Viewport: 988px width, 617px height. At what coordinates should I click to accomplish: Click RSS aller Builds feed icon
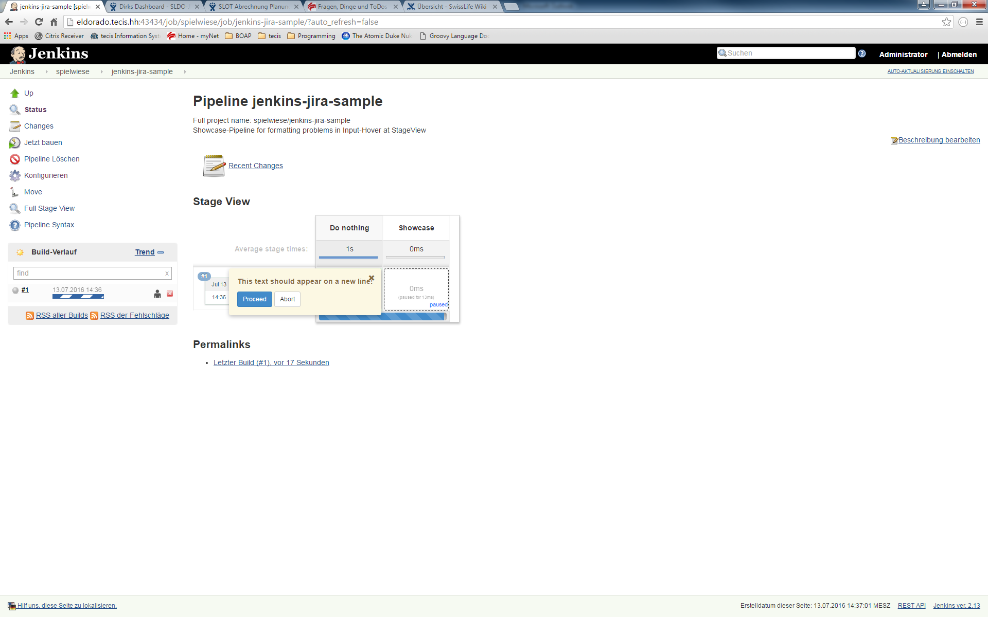point(30,316)
